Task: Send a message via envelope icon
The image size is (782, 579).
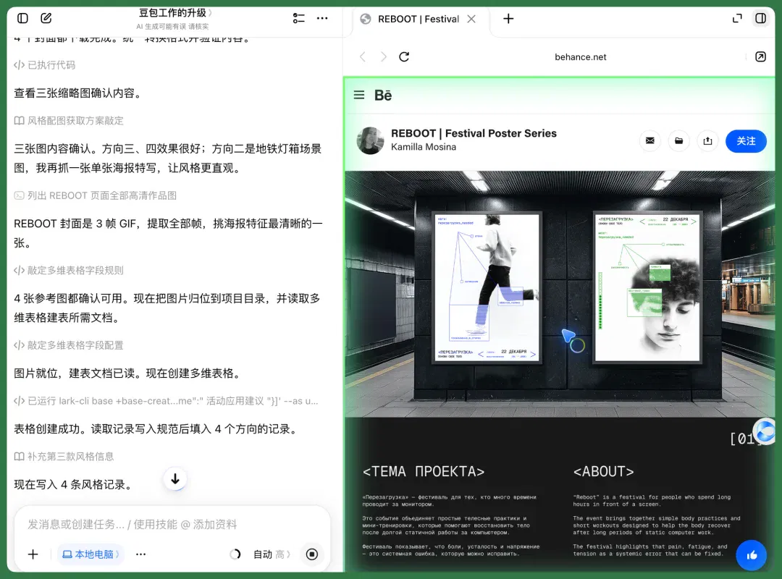Action: point(649,140)
